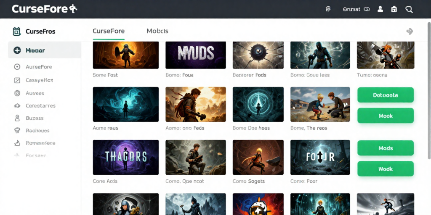Viewport: 431px width, 215px height.
Task: Open the Tumo: oecns thumbnail
Action: click(386, 55)
